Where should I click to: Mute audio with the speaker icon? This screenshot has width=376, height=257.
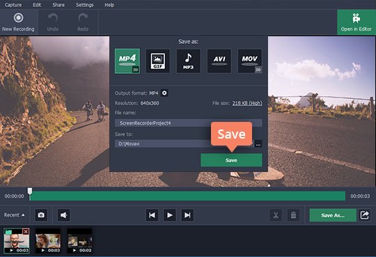pyautogui.click(x=63, y=215)
